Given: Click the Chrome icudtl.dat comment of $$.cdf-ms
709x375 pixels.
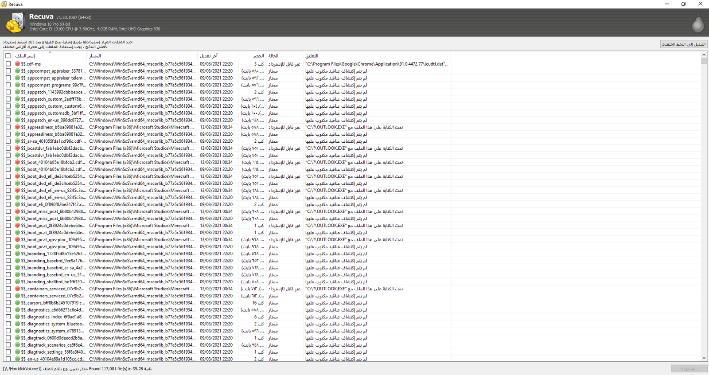Looking at the screenshot, I should point(377,64).
